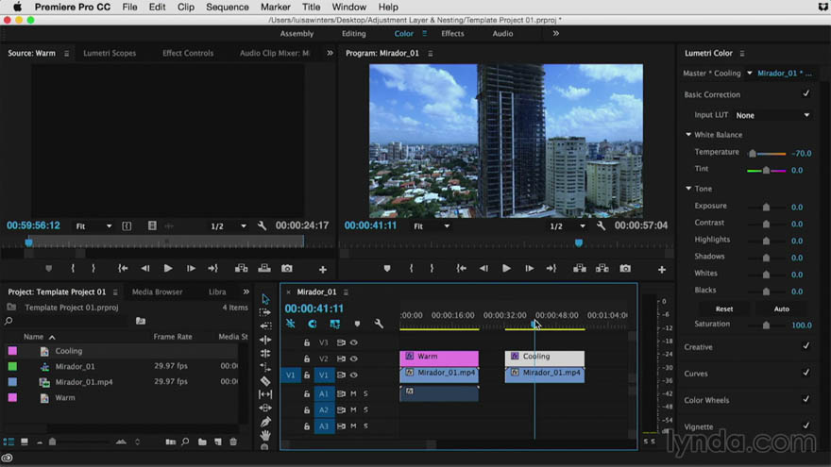Viewport: 831px width, 467px height.
Task: Toggle V2 track output eye
Action: pos(354,359)
